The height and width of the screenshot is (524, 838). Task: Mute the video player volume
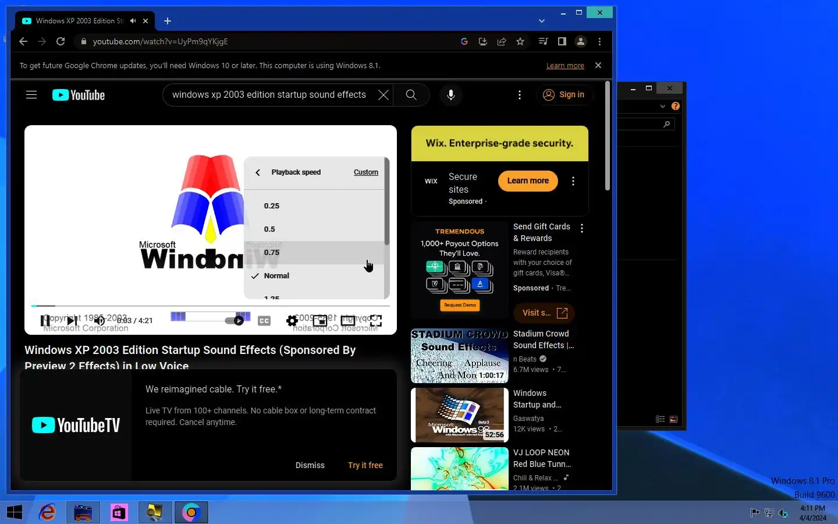100,321
